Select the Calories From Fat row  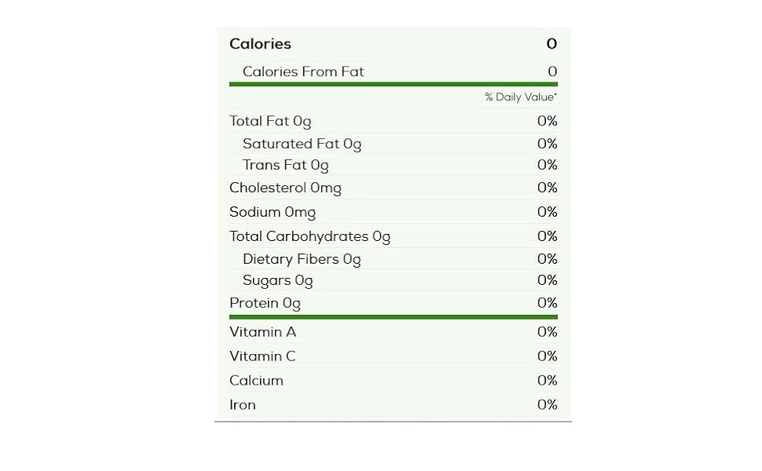(x=393, y=71)
